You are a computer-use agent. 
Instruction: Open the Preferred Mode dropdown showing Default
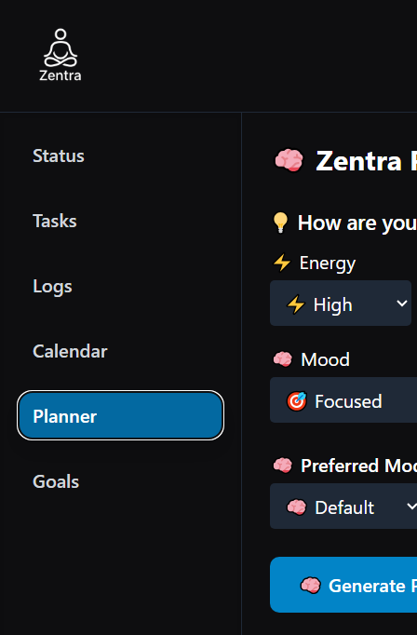[343, 507]
